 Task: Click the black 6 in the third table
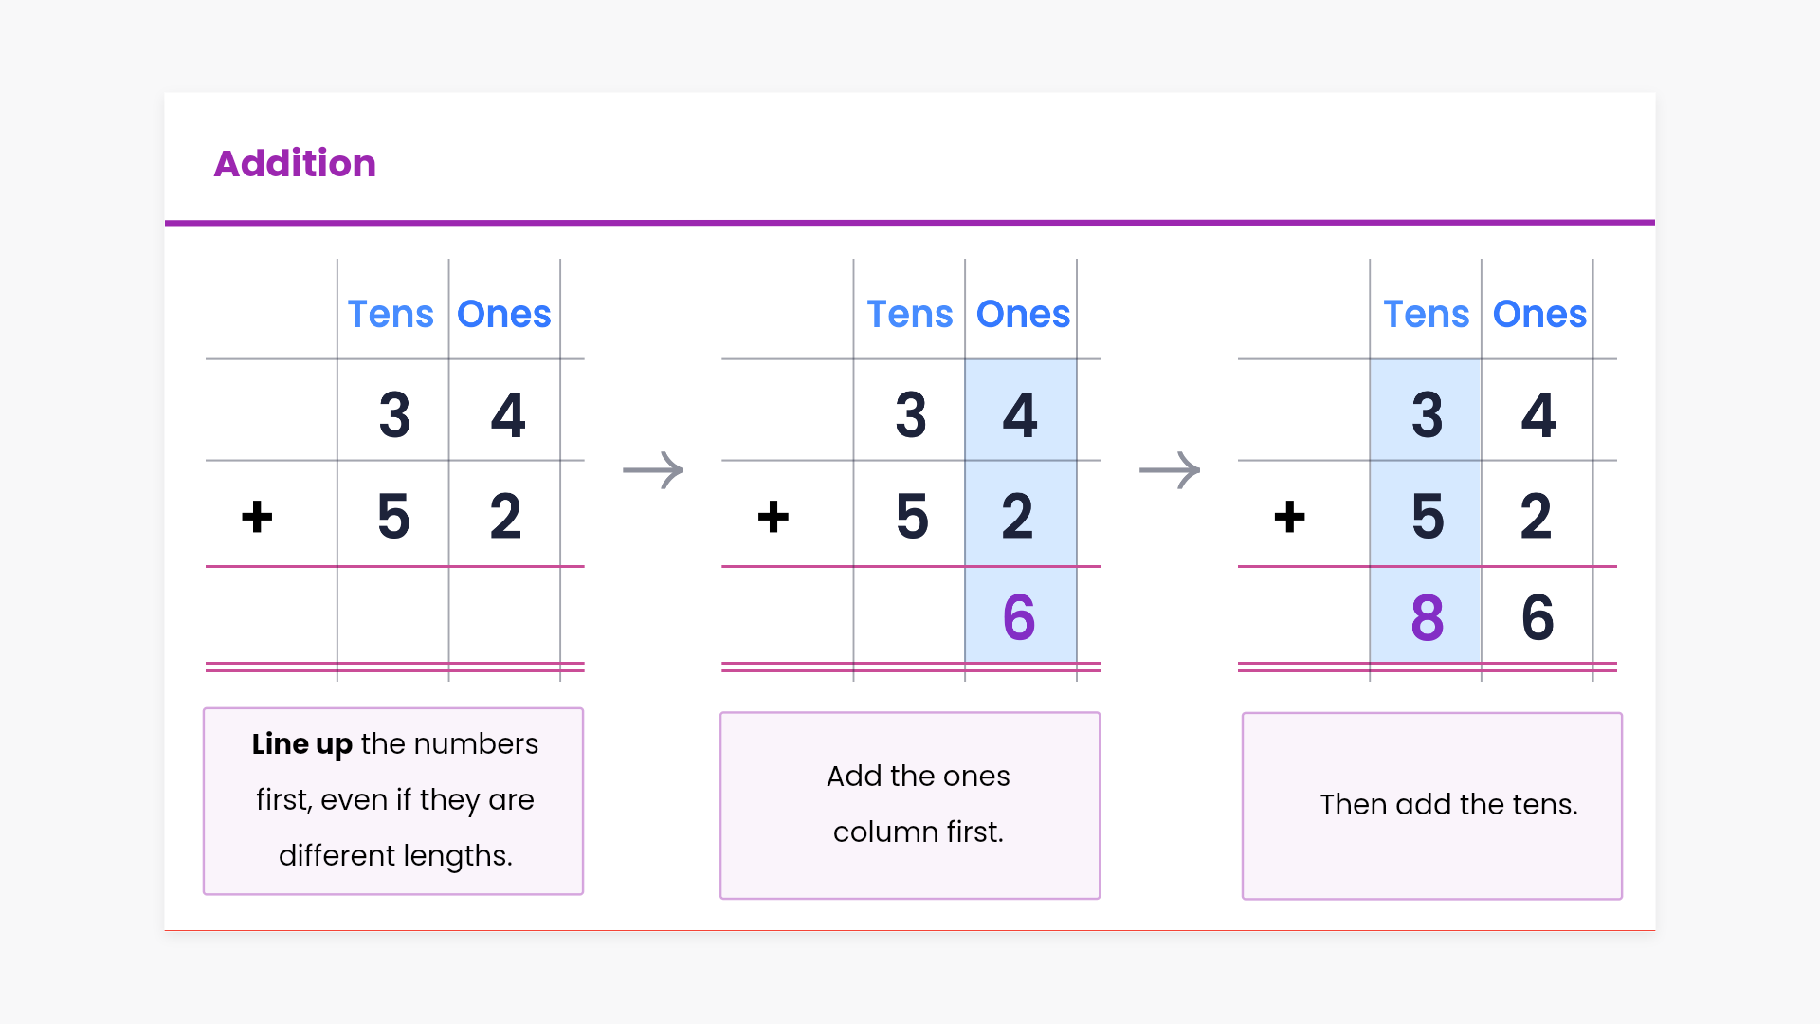1538,617
